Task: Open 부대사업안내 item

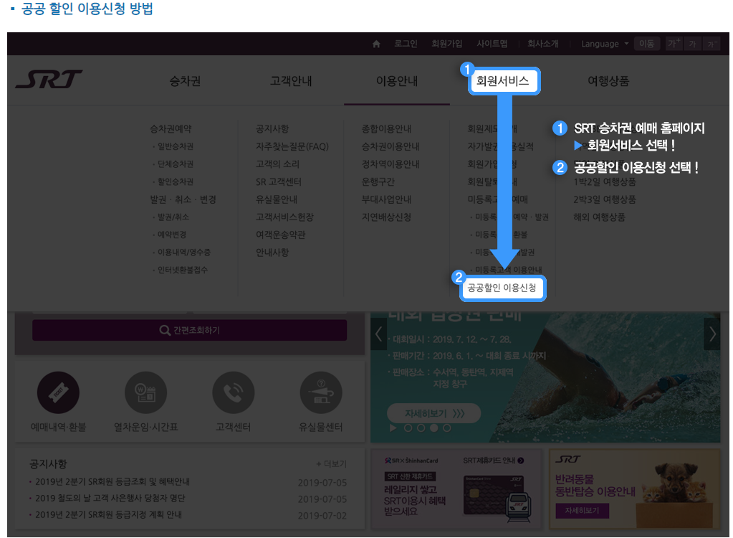Action: (386, 199)
